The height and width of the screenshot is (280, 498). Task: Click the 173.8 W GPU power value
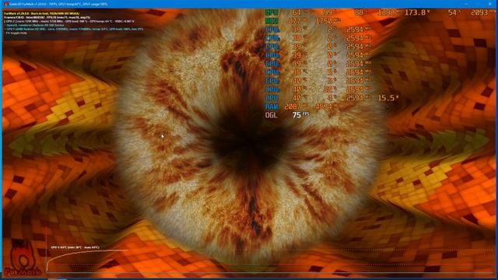pos(417,12)
